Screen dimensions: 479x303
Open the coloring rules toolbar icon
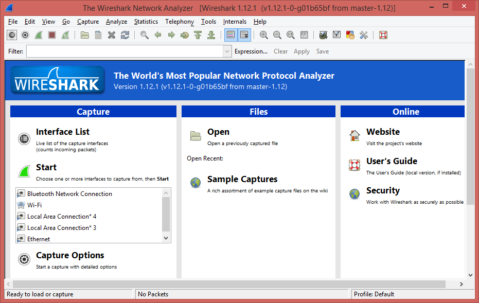(350, 35)
